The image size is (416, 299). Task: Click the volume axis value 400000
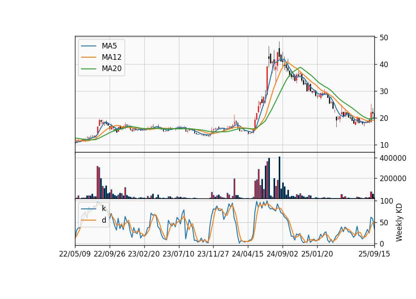tap(393, 158)
